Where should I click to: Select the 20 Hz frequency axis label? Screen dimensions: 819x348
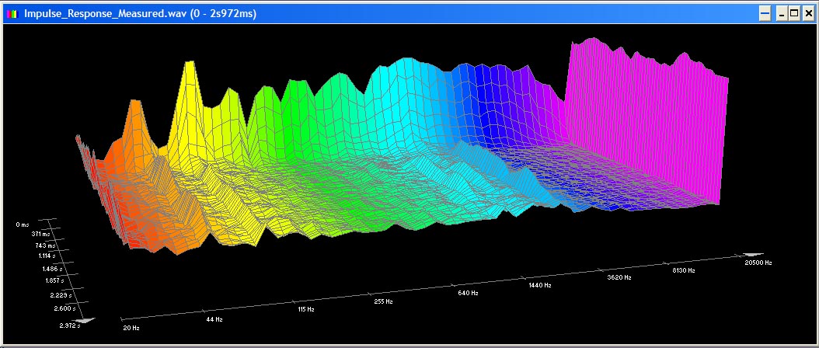click(132, 328)
